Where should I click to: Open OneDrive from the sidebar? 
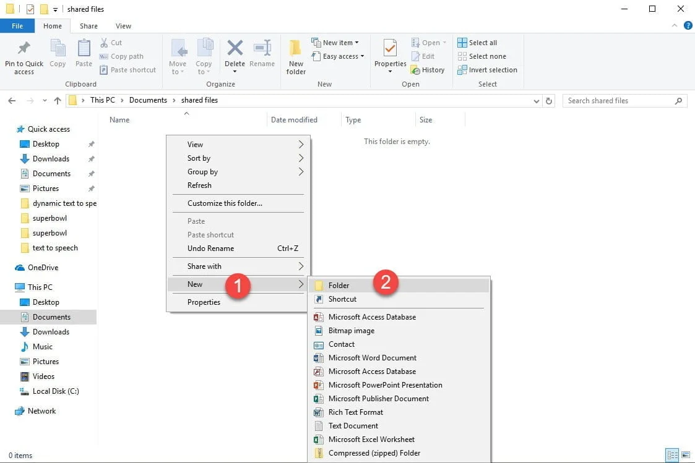(42, 268)
